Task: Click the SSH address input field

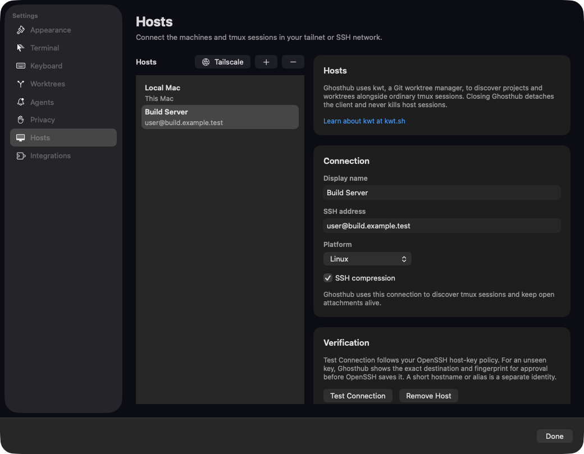Action: 442,226
